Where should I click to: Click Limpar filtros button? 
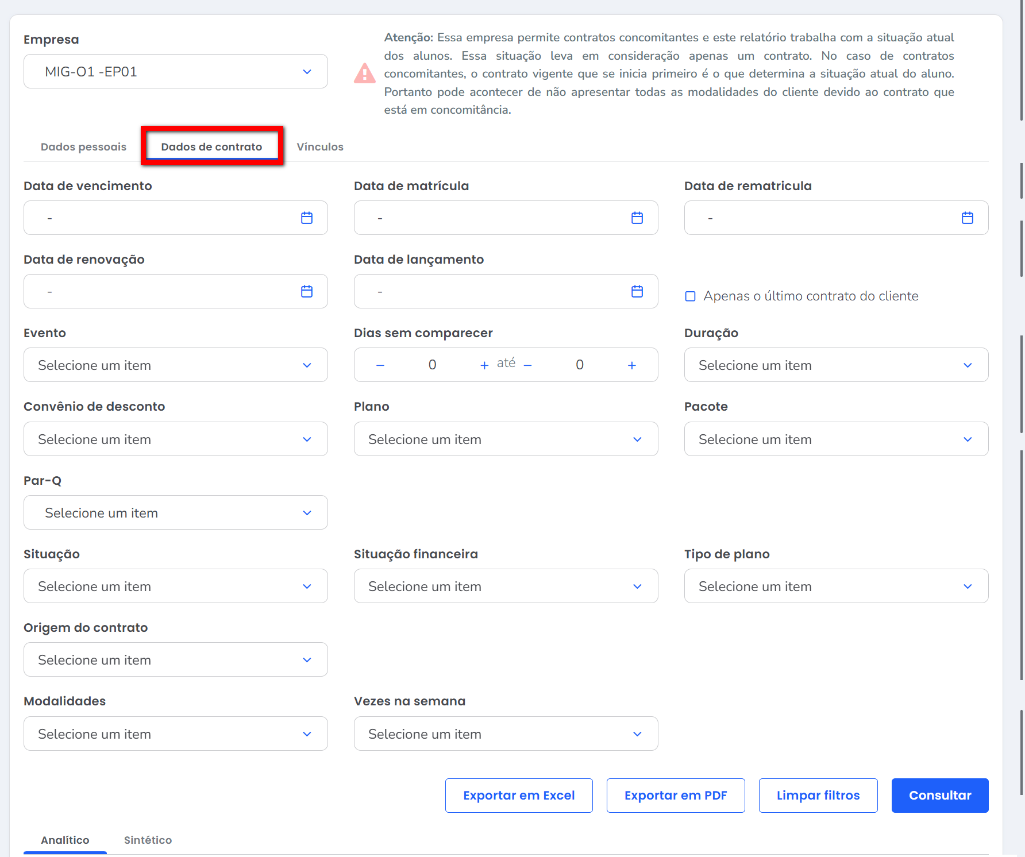pyautogui.click(x=818, y=796)
